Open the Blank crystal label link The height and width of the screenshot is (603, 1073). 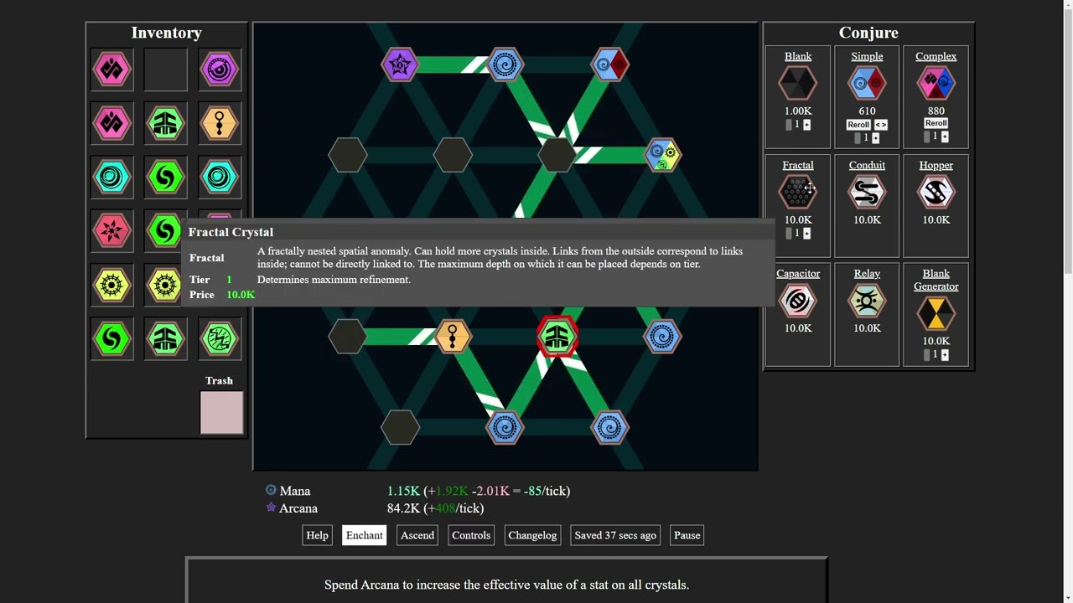tap(798, 56)
